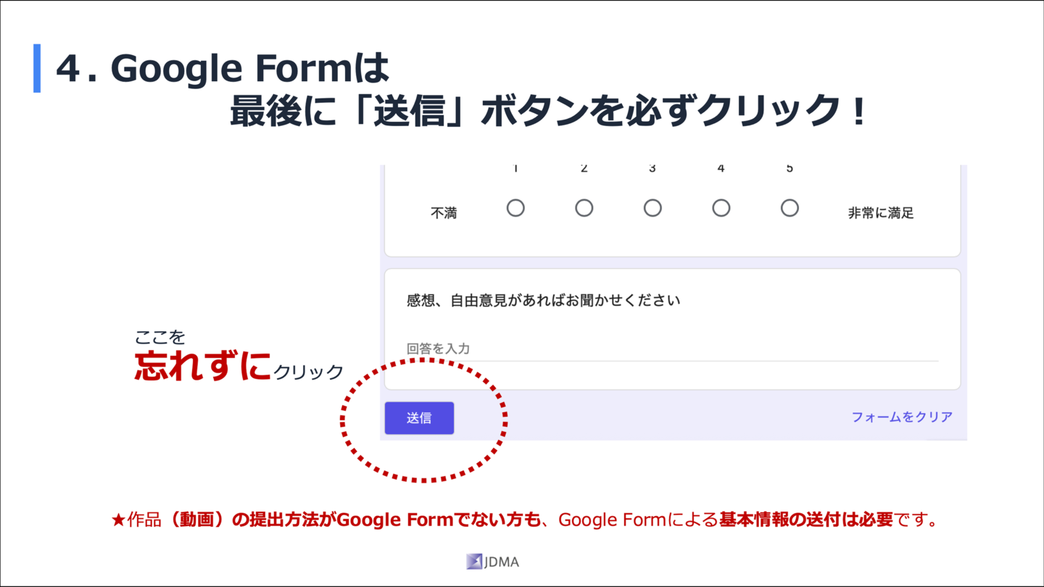Click the フォームをクリア link
The image size is (1044, 587).
[902, 417]
